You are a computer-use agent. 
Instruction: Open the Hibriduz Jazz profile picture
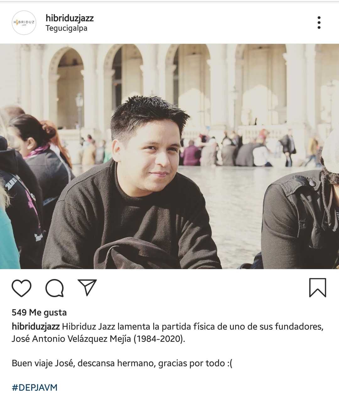pos(24,23)
